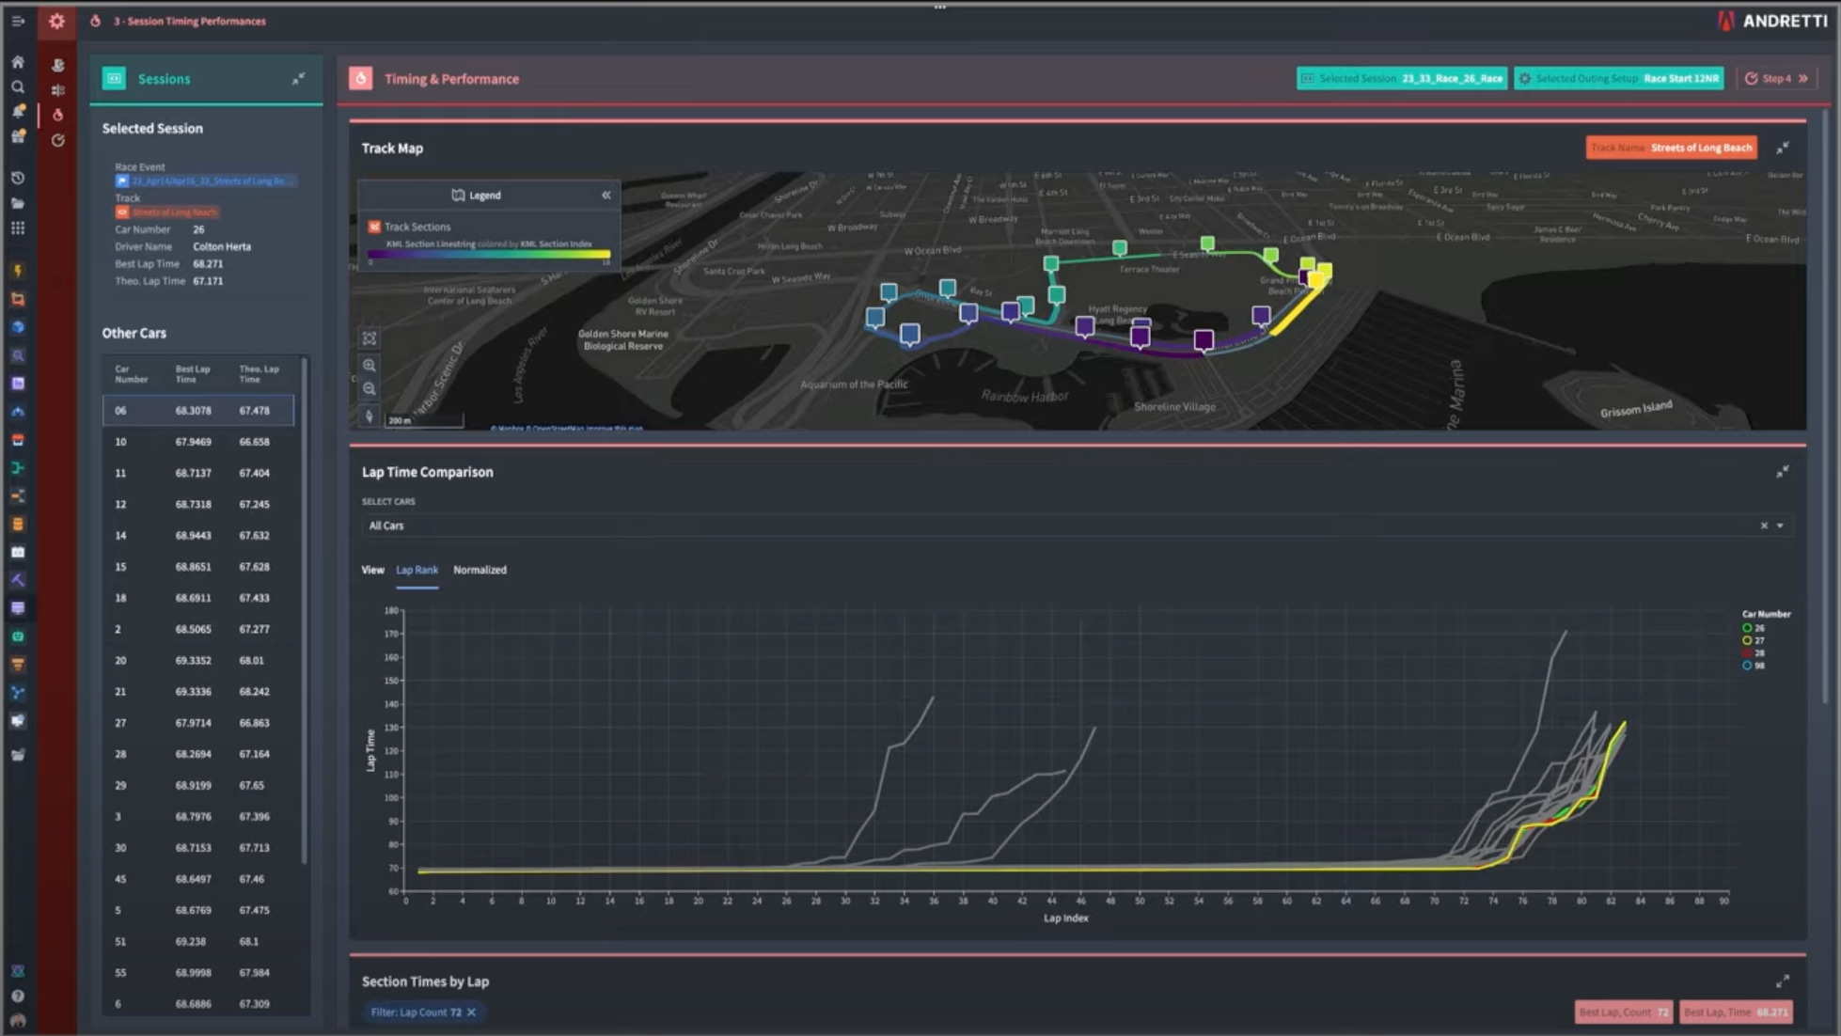Collapse the Sessions panel
Viewport: 1841px width, 1036px height.
click(298, 79)
